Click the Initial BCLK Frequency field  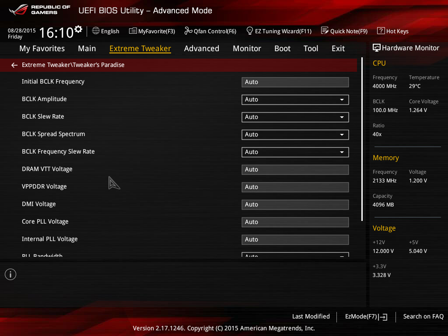coord(295,82)
